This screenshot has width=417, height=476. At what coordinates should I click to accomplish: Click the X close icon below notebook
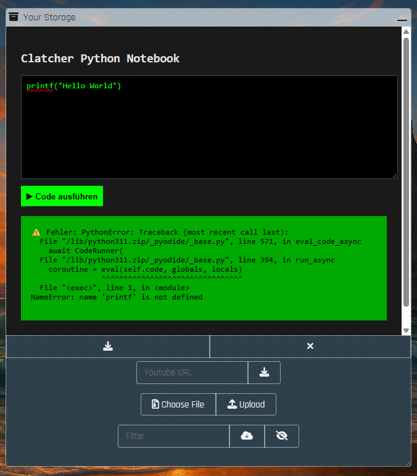pos(310,346)
